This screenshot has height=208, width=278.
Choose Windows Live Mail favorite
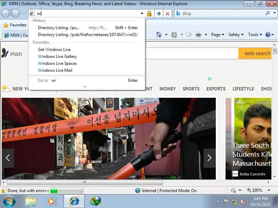click(x=87, y=70)
